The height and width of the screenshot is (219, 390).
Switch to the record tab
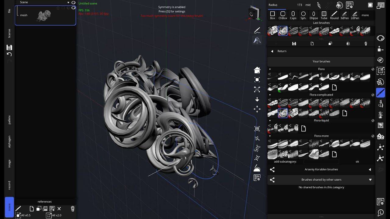point(9,185)
